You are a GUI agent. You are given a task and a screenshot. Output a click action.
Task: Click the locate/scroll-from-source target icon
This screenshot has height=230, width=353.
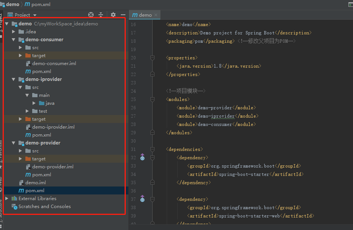tap(91, 15)
